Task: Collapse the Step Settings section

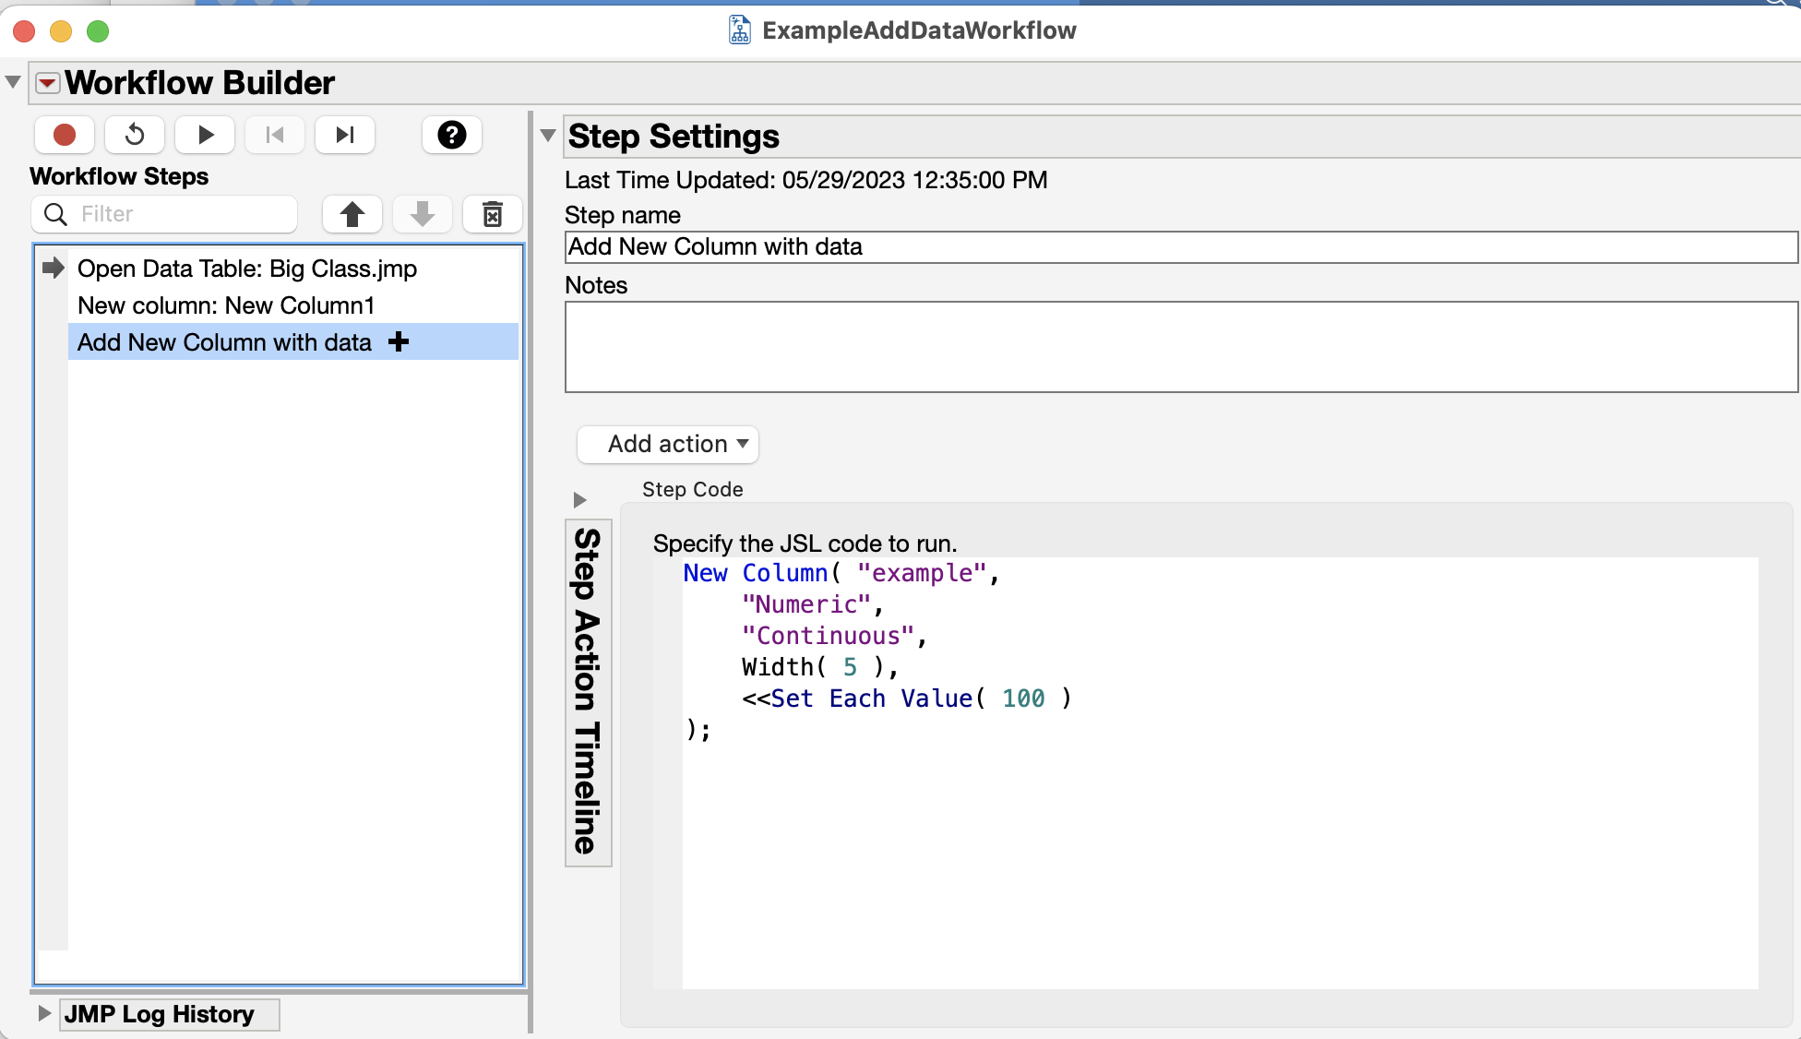Action: pyautogui.click(x=548, y=136)
